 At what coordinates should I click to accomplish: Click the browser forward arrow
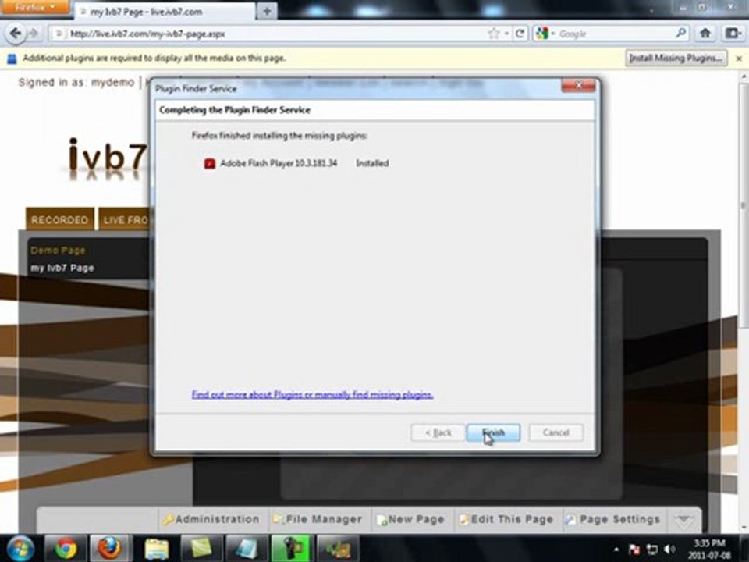pos(34,34)
